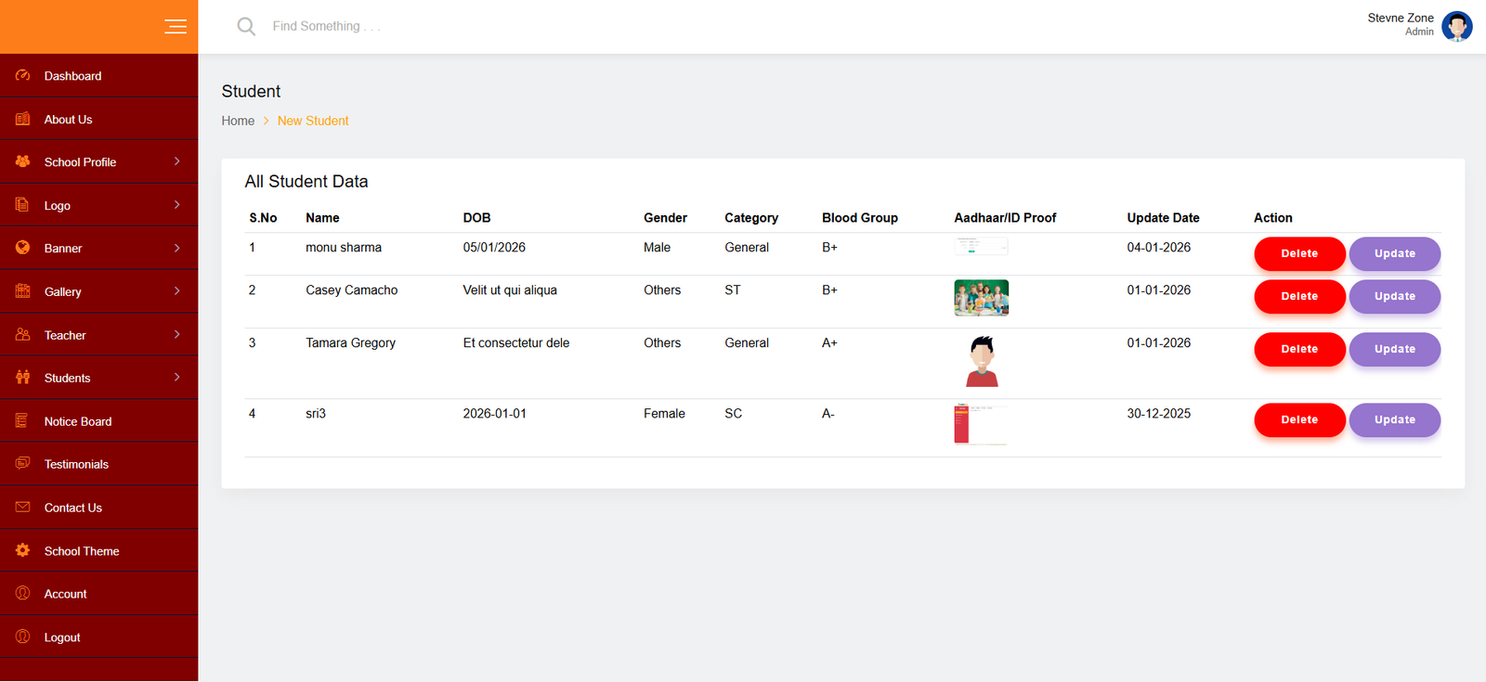The image size is (1486, 682).
Task: Open Tamara Gregory's ID proof avatar image
Action: click(x=982, y=361)
